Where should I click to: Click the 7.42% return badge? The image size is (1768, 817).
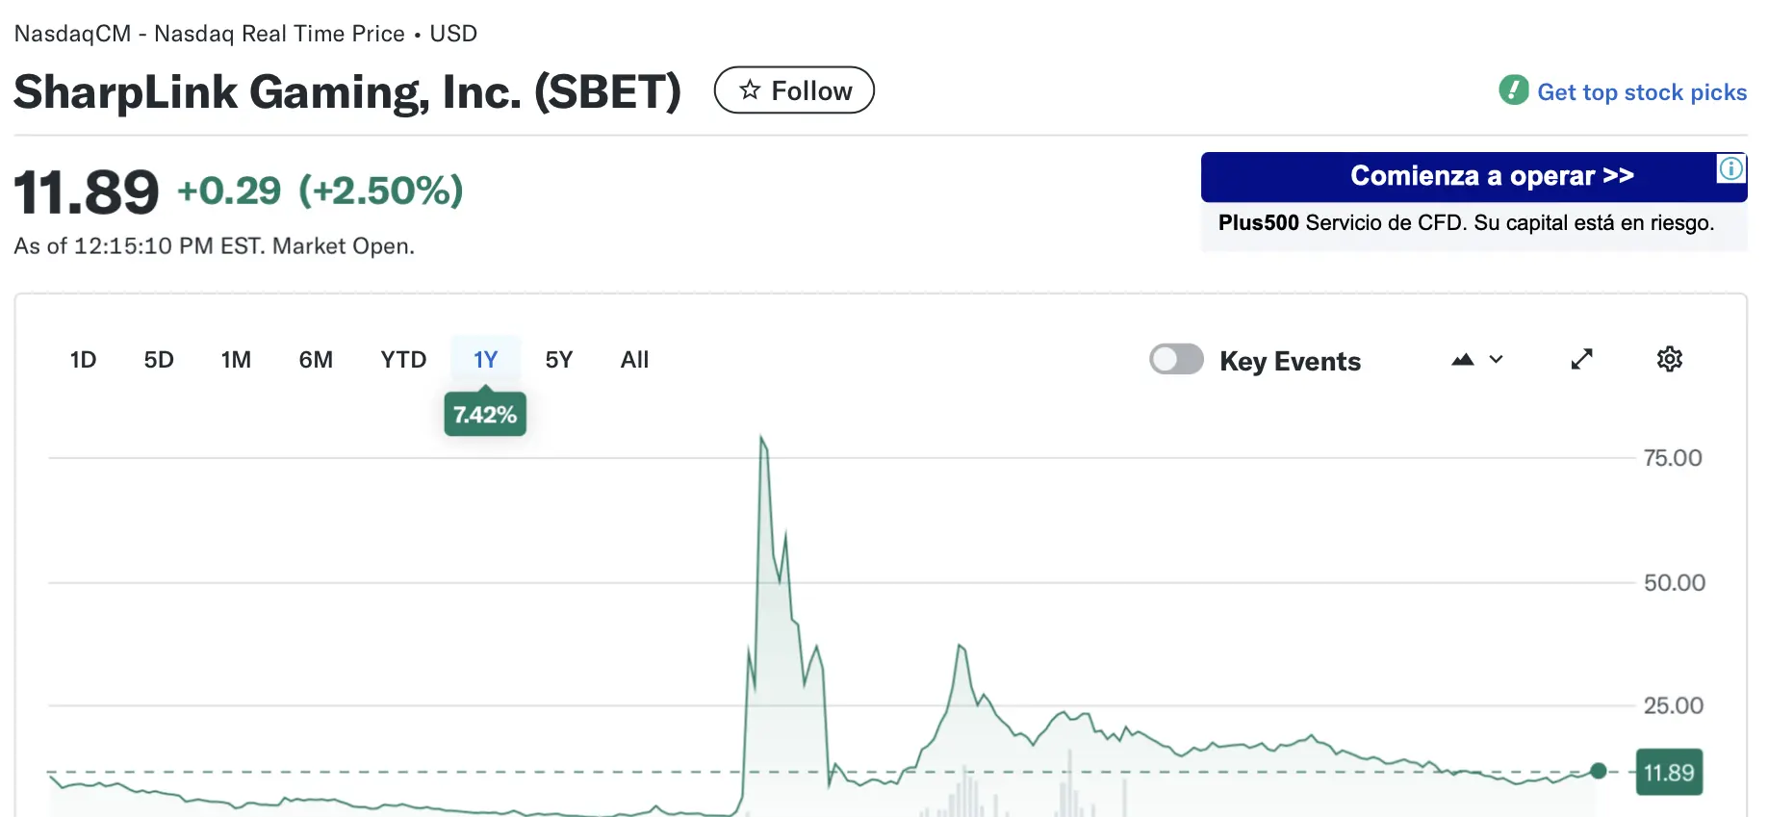[x=485, y=415]
